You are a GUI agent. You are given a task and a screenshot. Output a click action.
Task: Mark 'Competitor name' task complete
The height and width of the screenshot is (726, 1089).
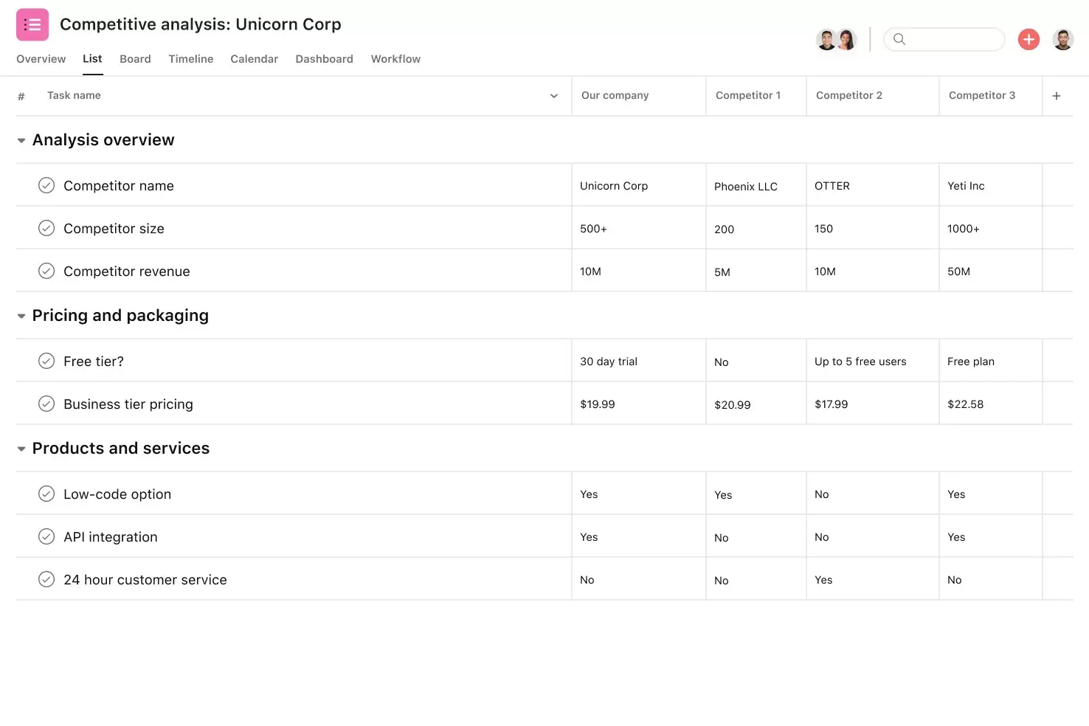coord(46,185)
